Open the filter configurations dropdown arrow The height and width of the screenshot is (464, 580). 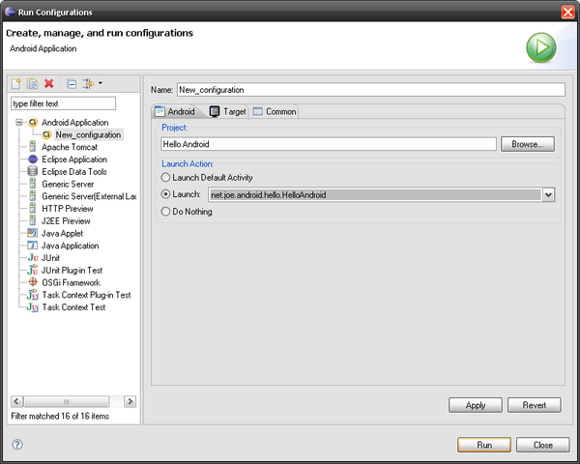pyautogui.click(x=101, y=83)
